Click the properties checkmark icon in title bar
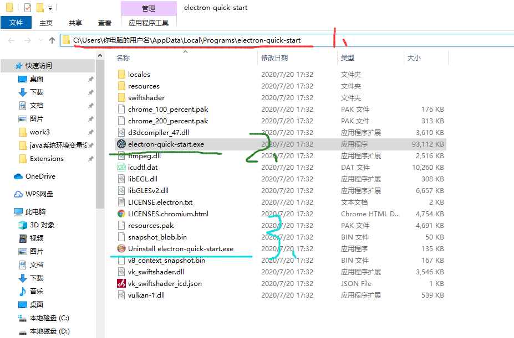This screenshot has height=338, width=514. pos(28,8)
